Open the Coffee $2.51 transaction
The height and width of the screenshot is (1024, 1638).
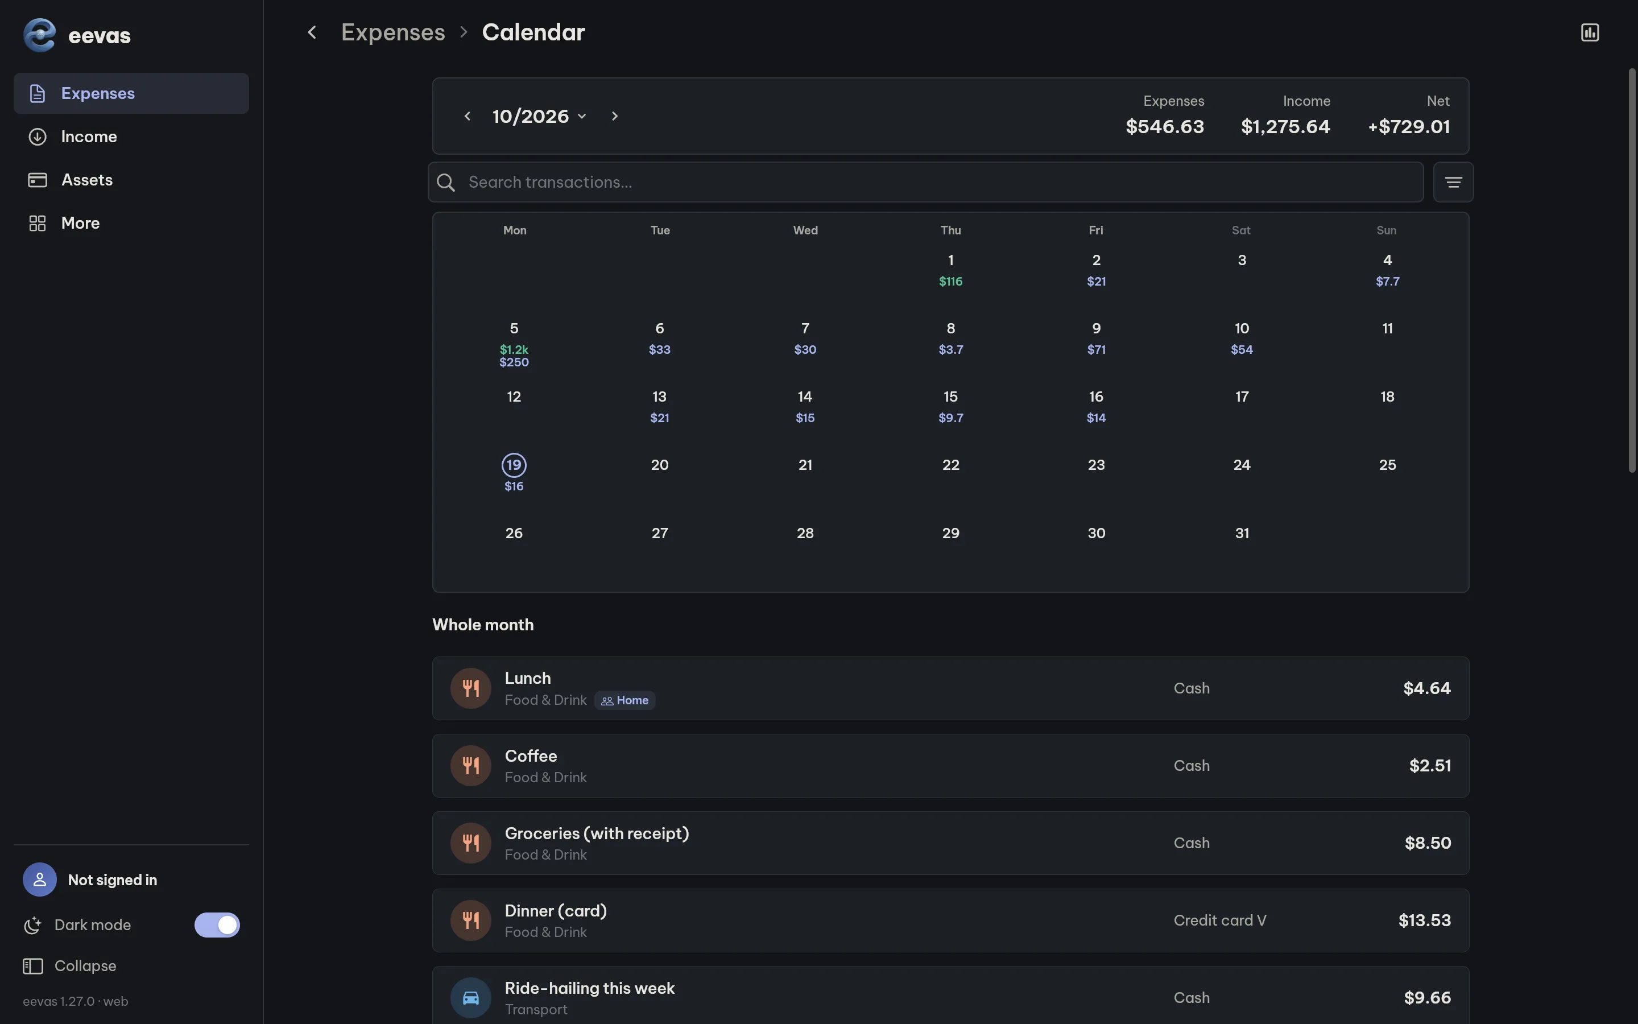point(950,765)
